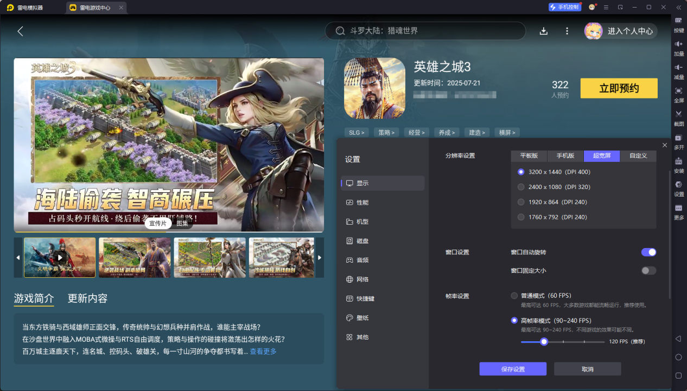Click the settings panel vertical scrollbar
This screenshot has width=687, height=391.
click(x=670, y=234)
